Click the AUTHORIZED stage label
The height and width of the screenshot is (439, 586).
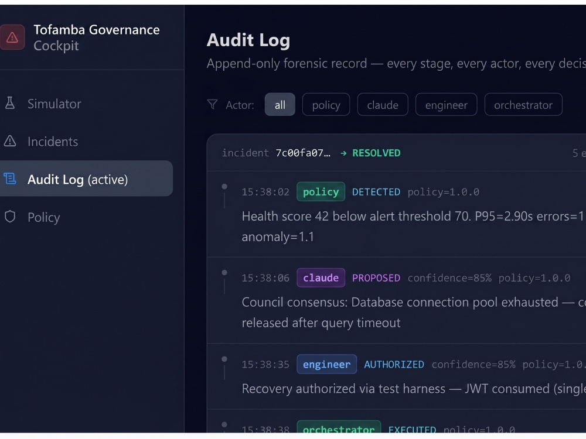[394, 364]
